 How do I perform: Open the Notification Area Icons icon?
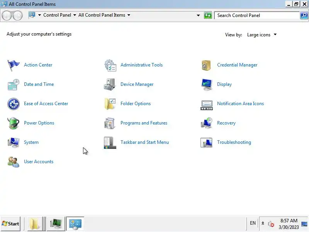pyautogui.click(x=207, y=105)
